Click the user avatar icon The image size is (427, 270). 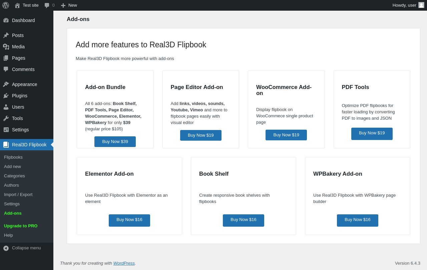pyautogui.click(x=421, y=5)
